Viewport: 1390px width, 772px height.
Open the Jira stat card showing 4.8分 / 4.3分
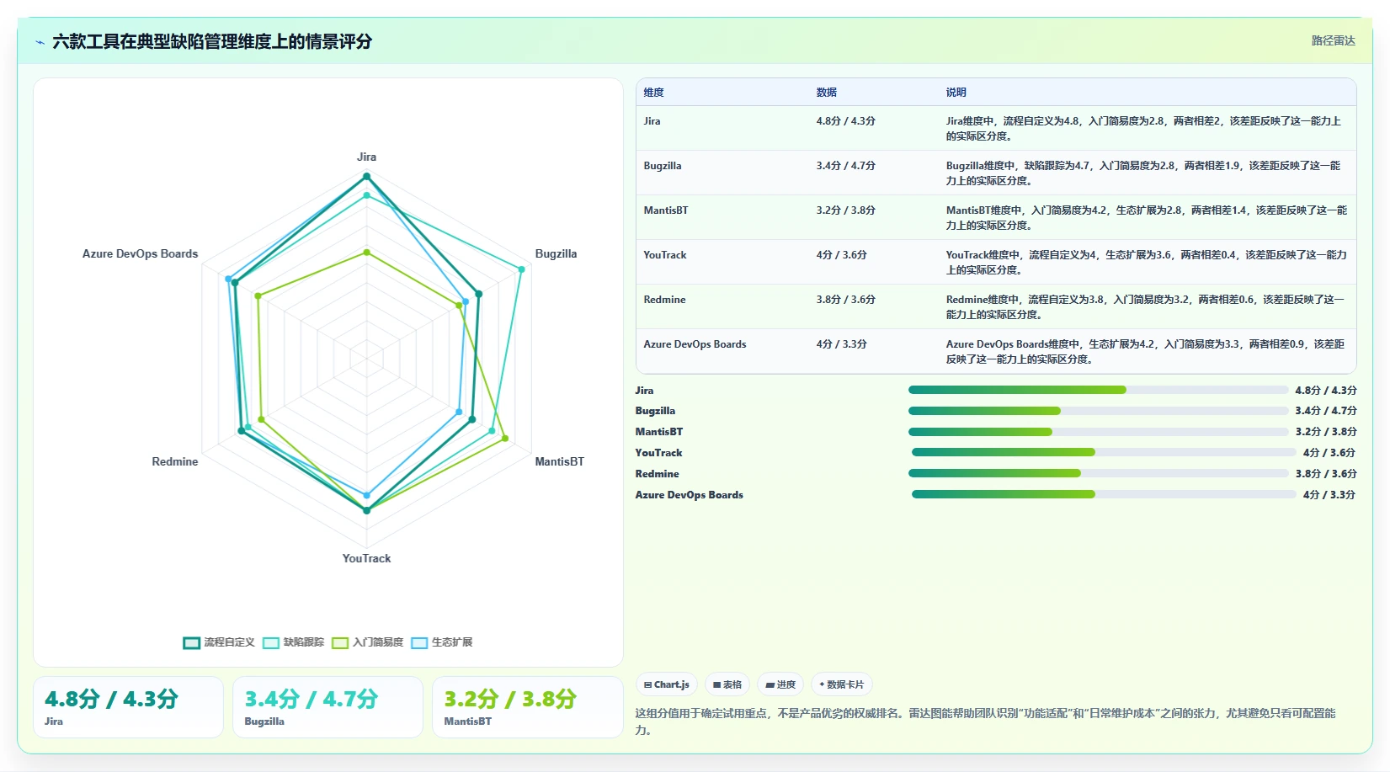click(x=128, y=707)
